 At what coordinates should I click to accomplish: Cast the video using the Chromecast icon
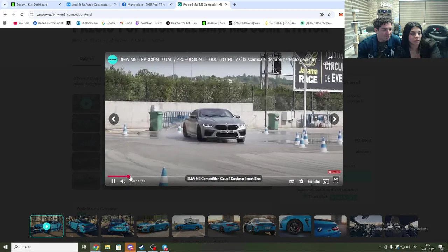point(326,181)
